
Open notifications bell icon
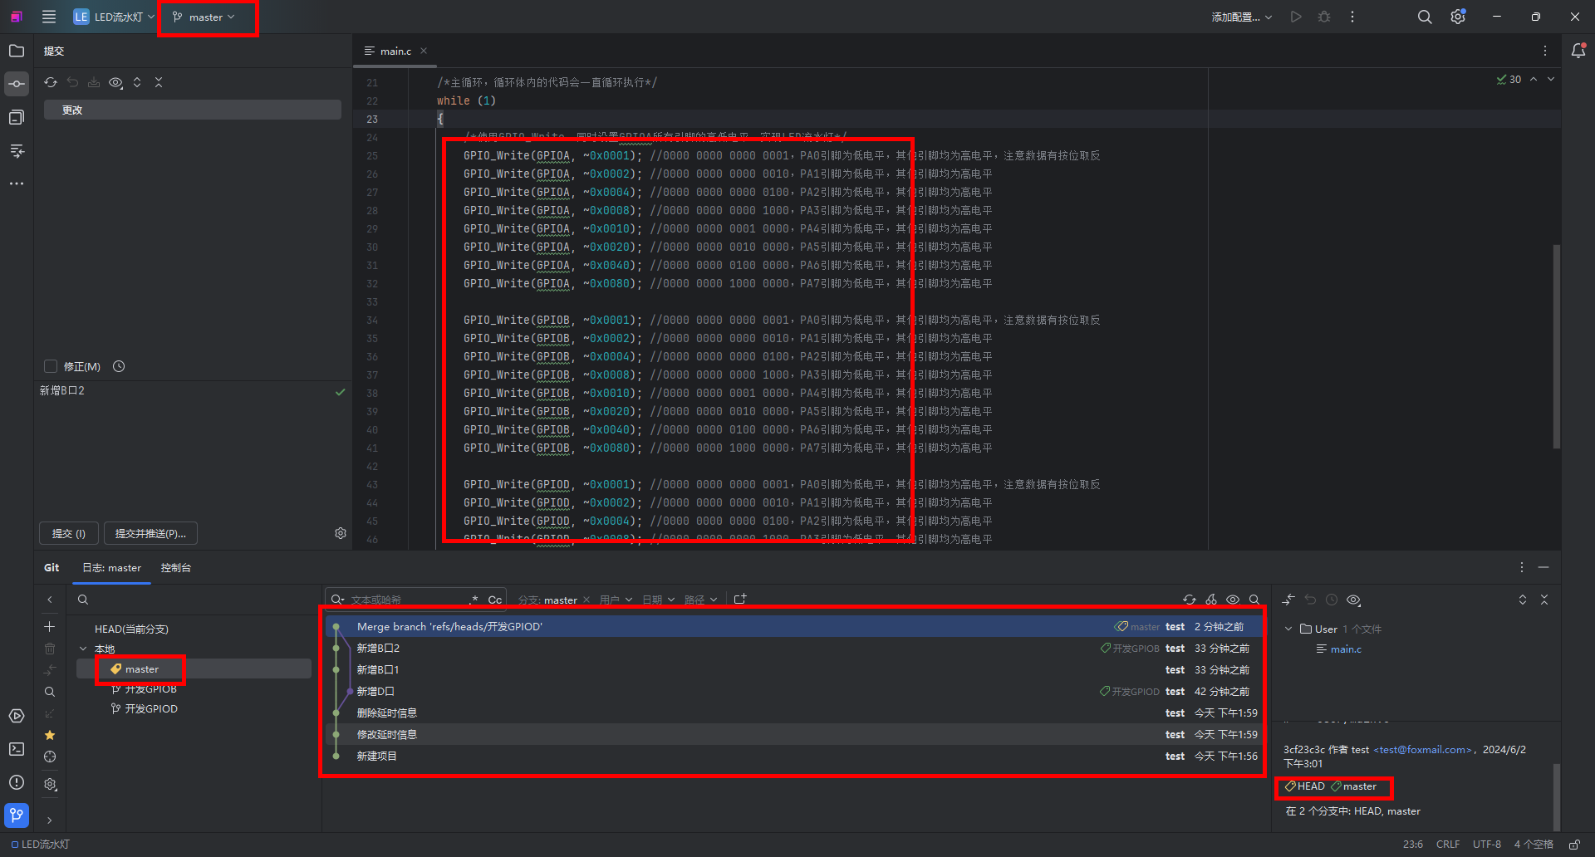[x=1578, y=51]
